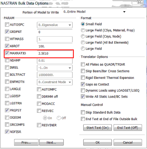Viewport: 147px width, 149px height.
Task: Check the RESVINER option
Action: (x=39, y=125)
